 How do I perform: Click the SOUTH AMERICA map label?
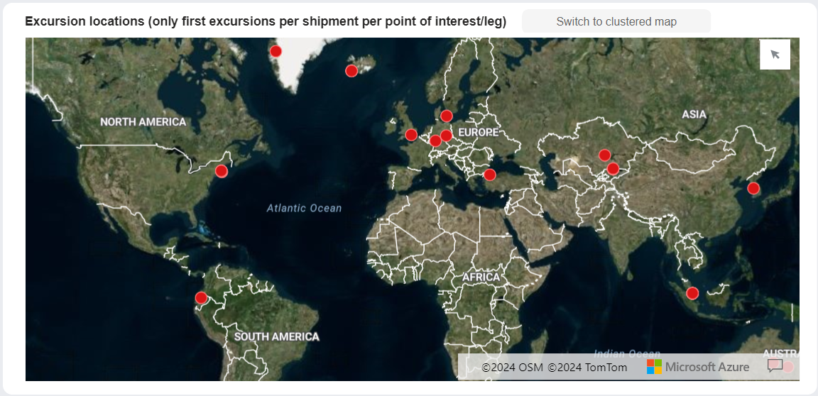coord(276,336)
